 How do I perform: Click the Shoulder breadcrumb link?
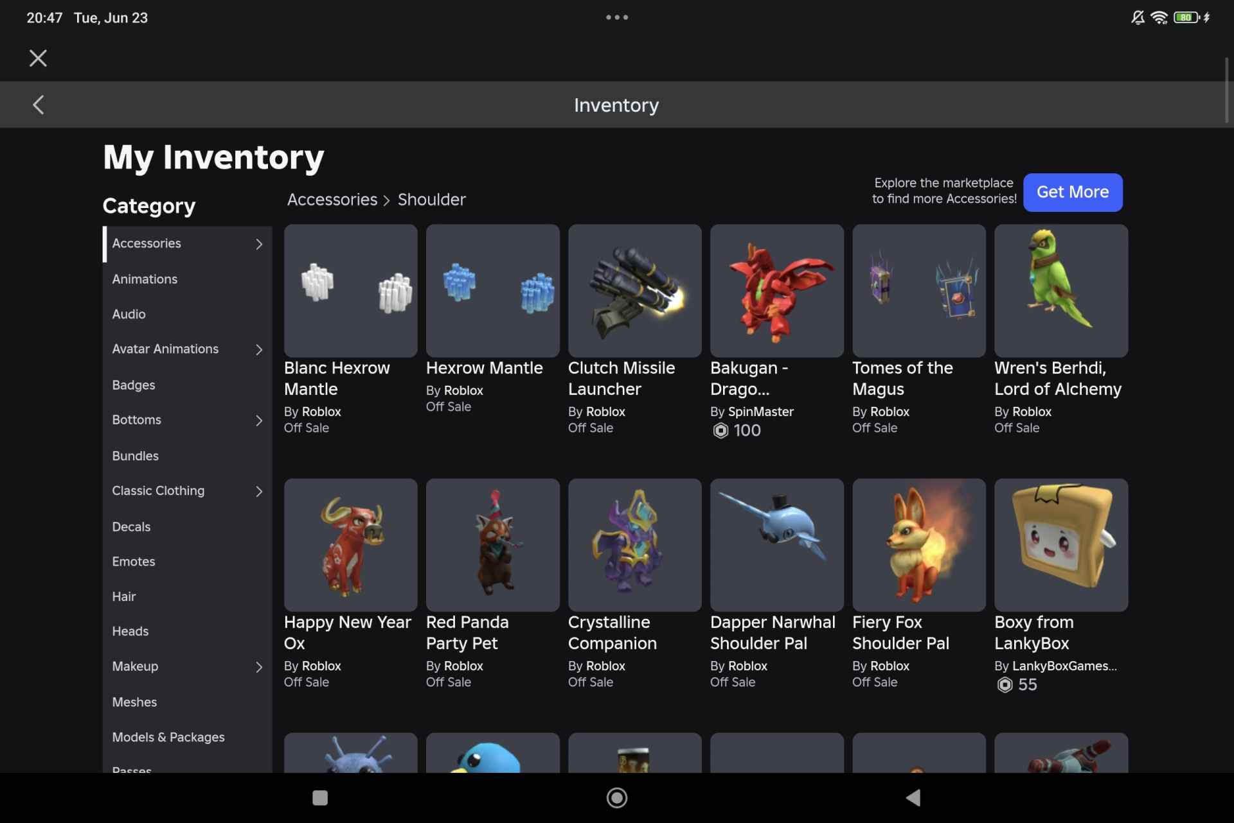(x=431, y=200)
